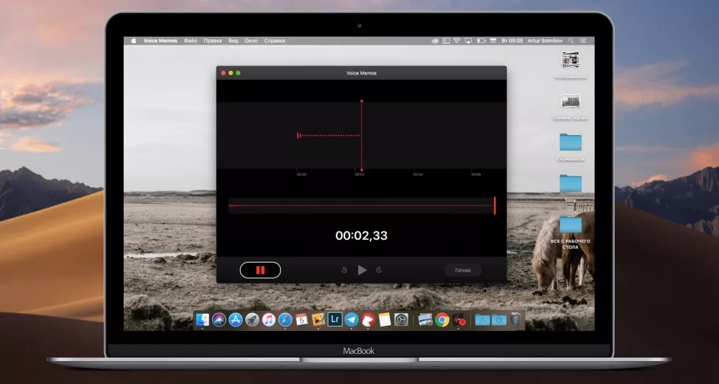Screen dimensions: 719x384
Task: Open the Окно menu
Action: [x=251, y=41]
